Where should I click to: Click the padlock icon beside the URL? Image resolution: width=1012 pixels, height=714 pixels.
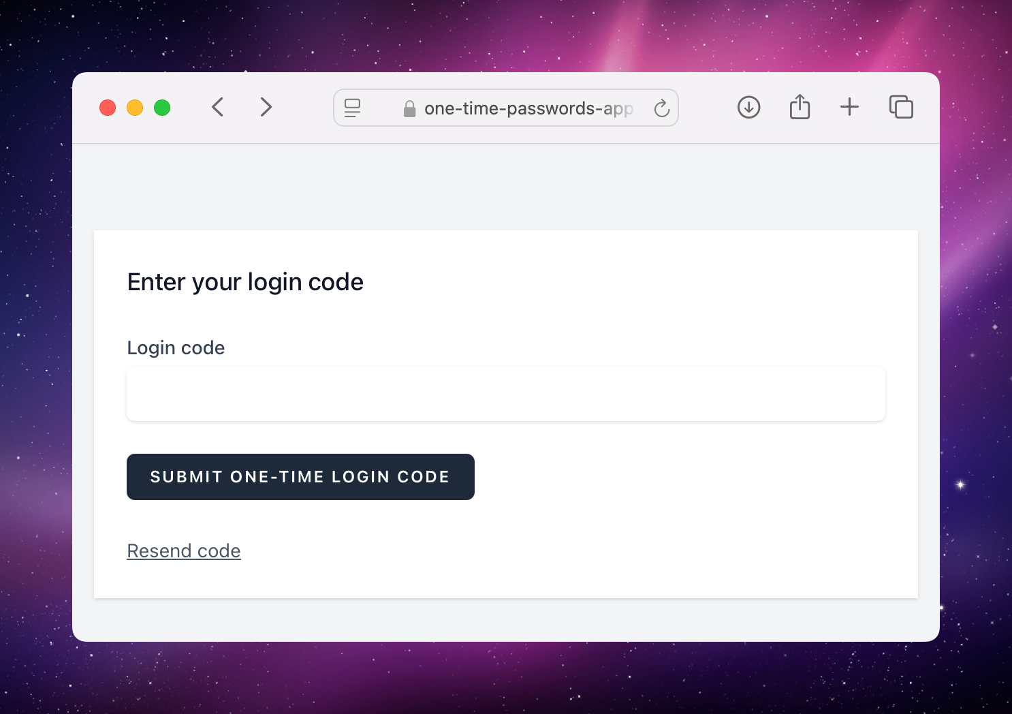pos(409,109)
